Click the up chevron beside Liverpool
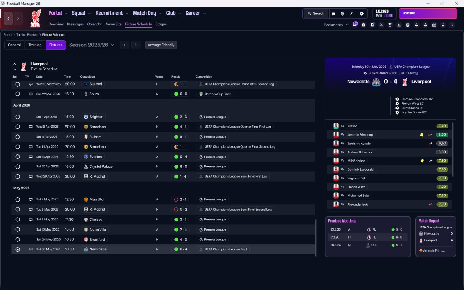This screenshot has height=290, width=464. click(x=15, y=64)
